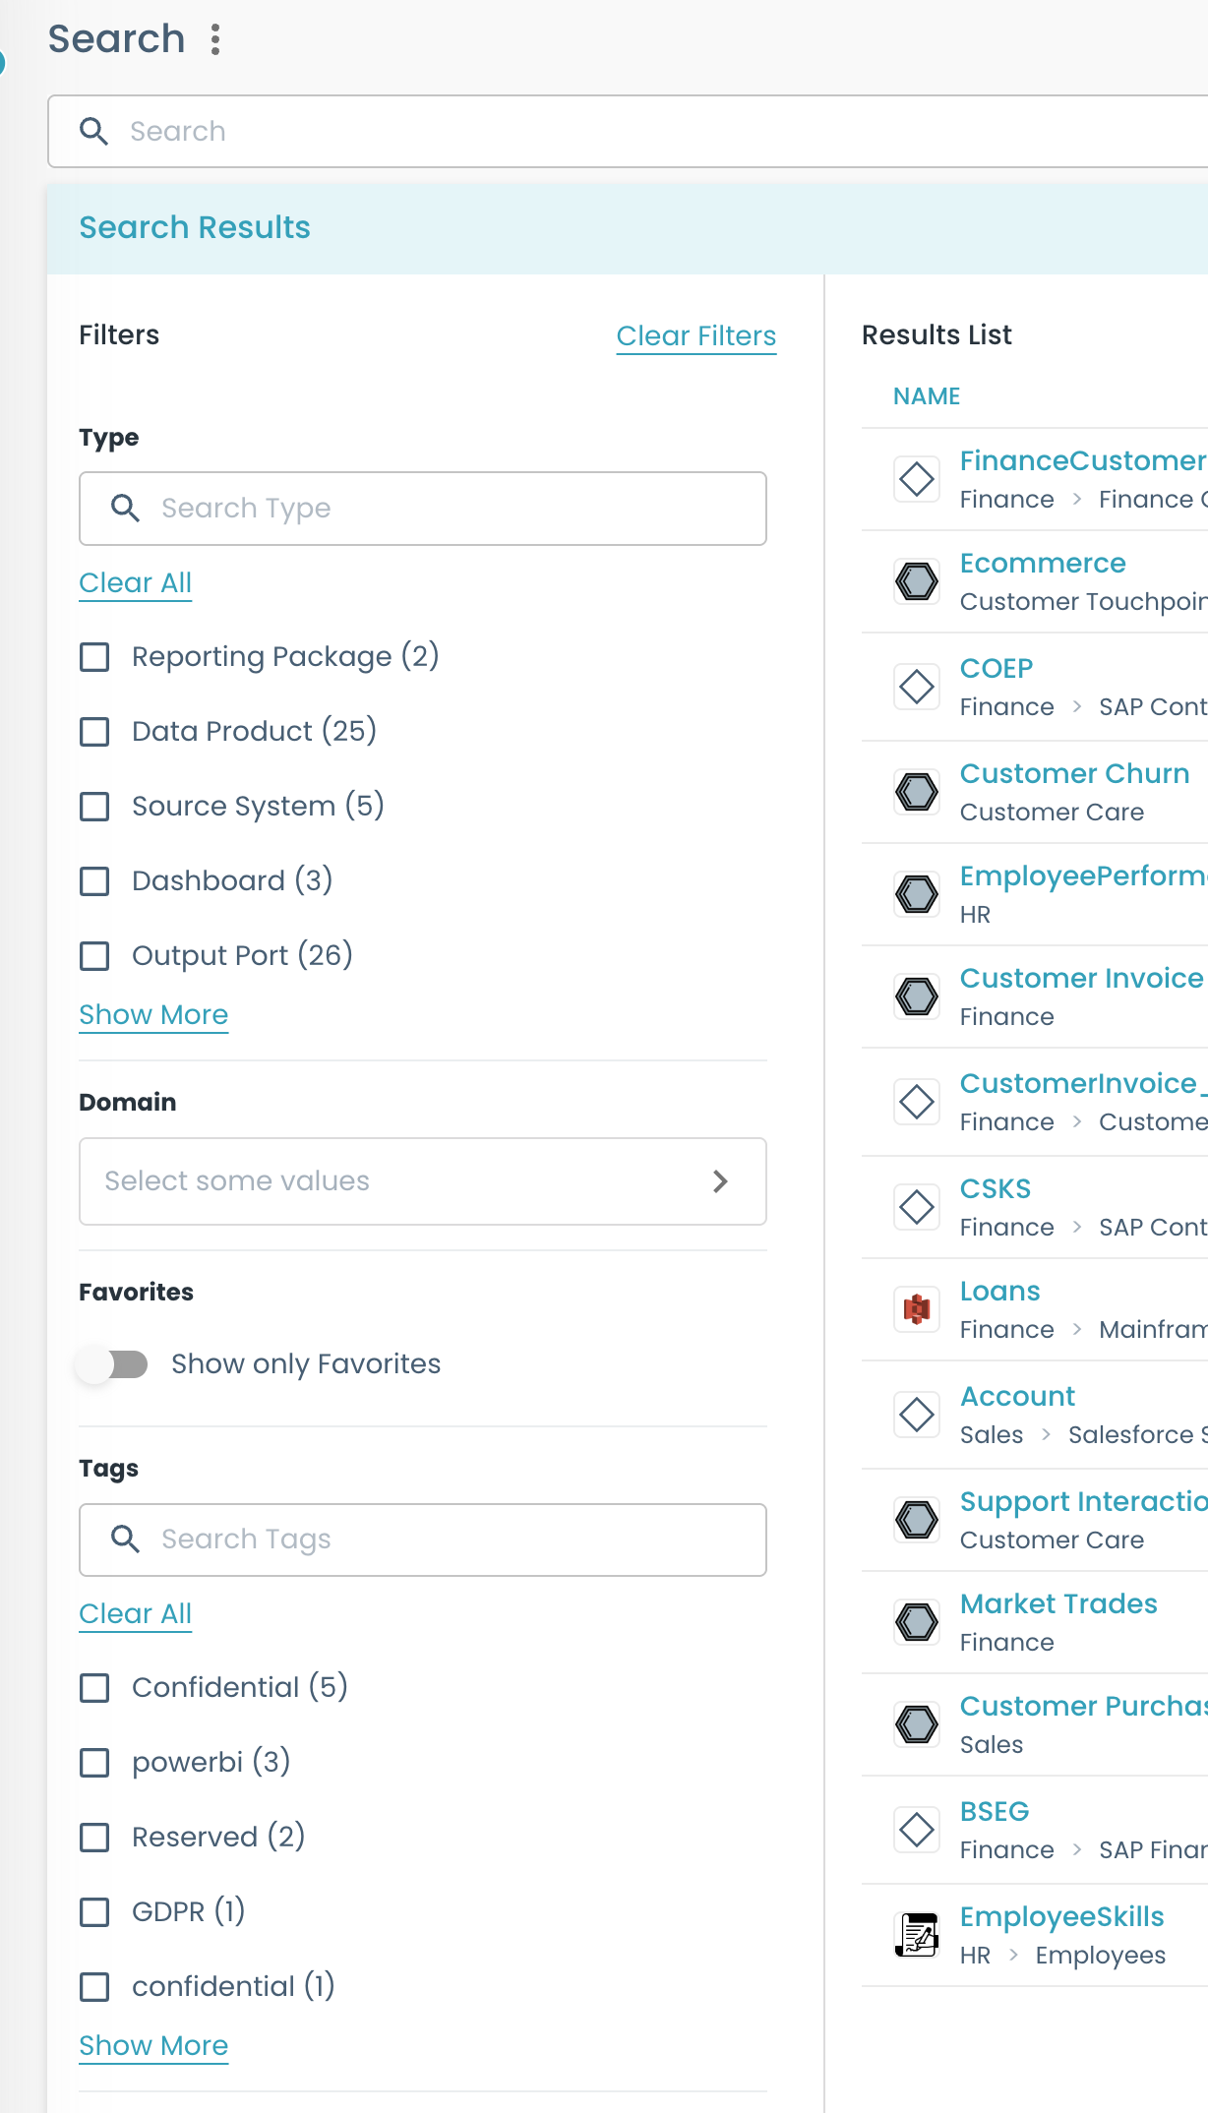Check the Dashboard type checkbox
The height and width of the screenshot is (2113, 1208).
pos(94,881)
